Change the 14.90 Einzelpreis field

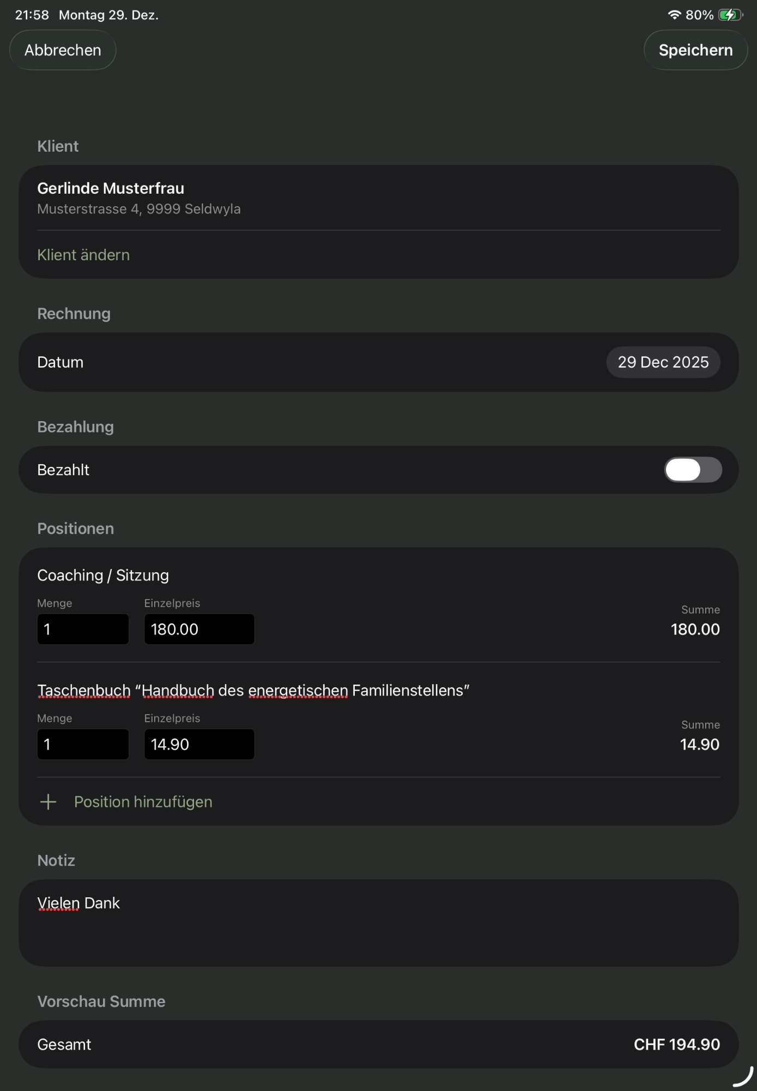click(199, 745)
